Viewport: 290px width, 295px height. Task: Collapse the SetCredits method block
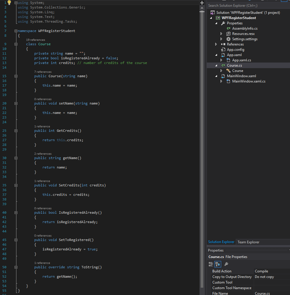click(x=16, y=185)
